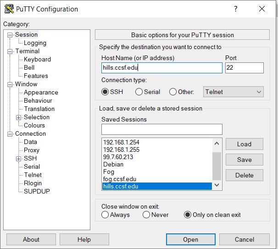The height and width of the screenshot is (249, 278).
Task: Open the Logging settings category
Action: point(35,43)
